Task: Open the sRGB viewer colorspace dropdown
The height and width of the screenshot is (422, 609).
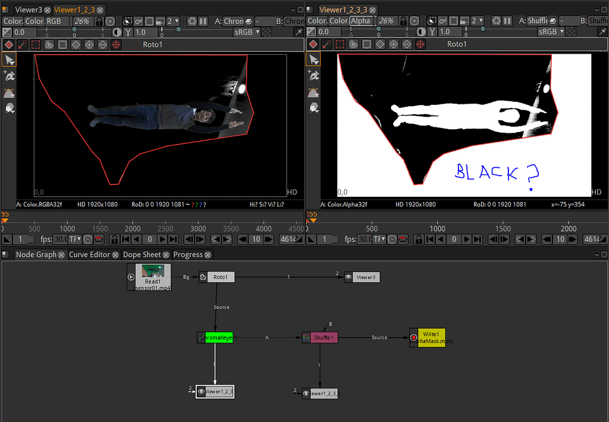Action: (245, 32)
